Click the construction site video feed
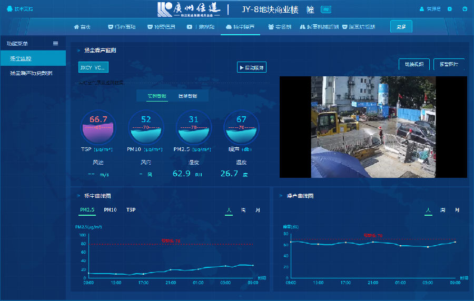The width and height of the screenshot is (474, 301). coord(373,127)
